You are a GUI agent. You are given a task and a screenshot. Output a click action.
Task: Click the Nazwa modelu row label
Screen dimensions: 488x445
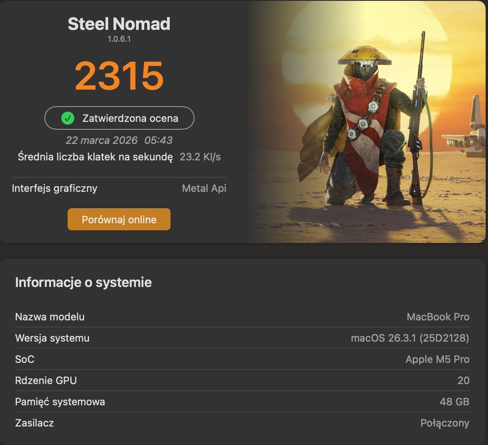pos(50,317)
